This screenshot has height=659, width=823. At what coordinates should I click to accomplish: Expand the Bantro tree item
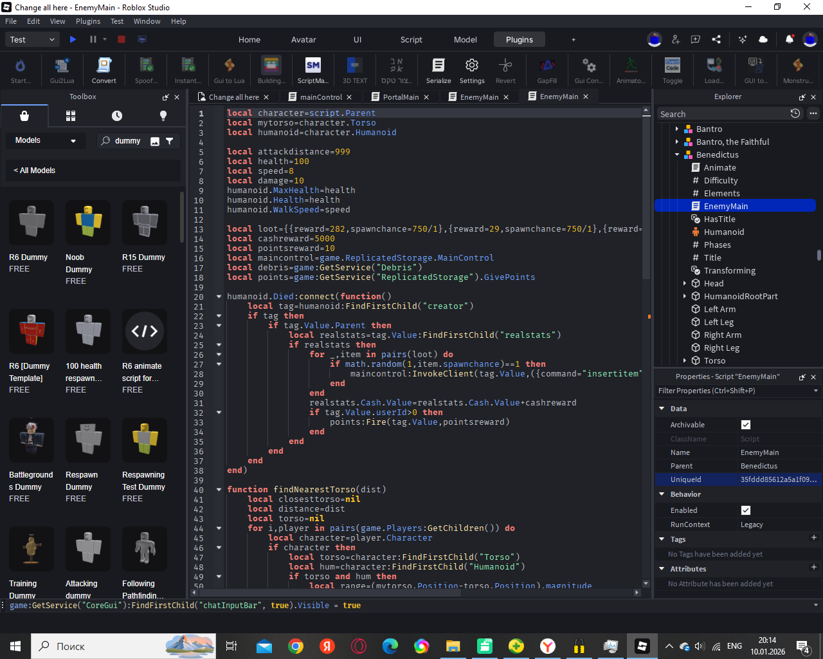677,129
